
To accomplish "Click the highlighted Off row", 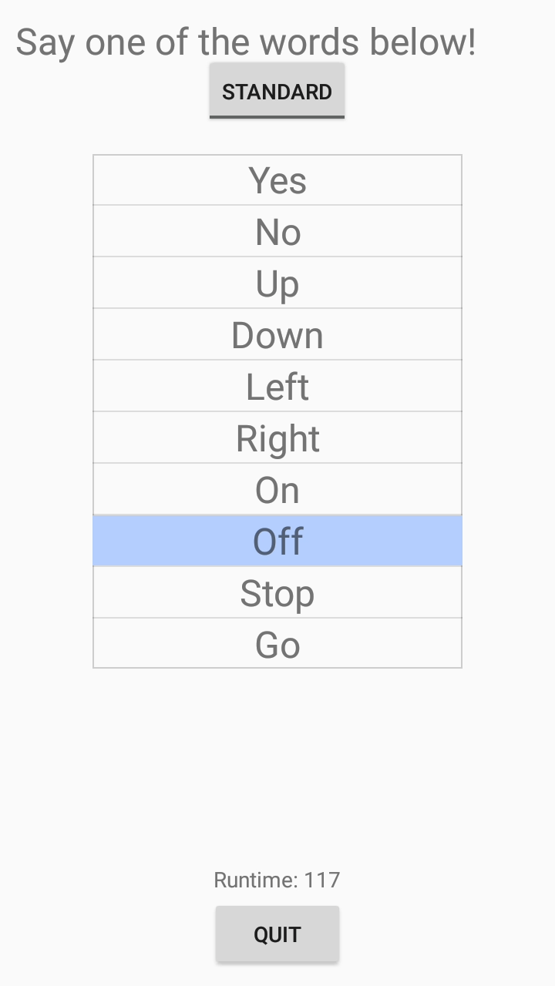I will point(277,542).
